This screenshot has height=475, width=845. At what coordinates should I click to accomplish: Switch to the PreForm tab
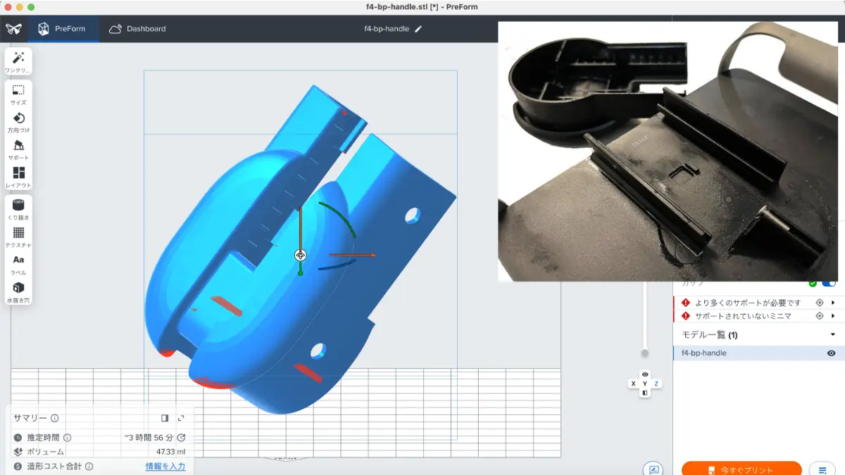pyautogui.click(x=62, y=29)
